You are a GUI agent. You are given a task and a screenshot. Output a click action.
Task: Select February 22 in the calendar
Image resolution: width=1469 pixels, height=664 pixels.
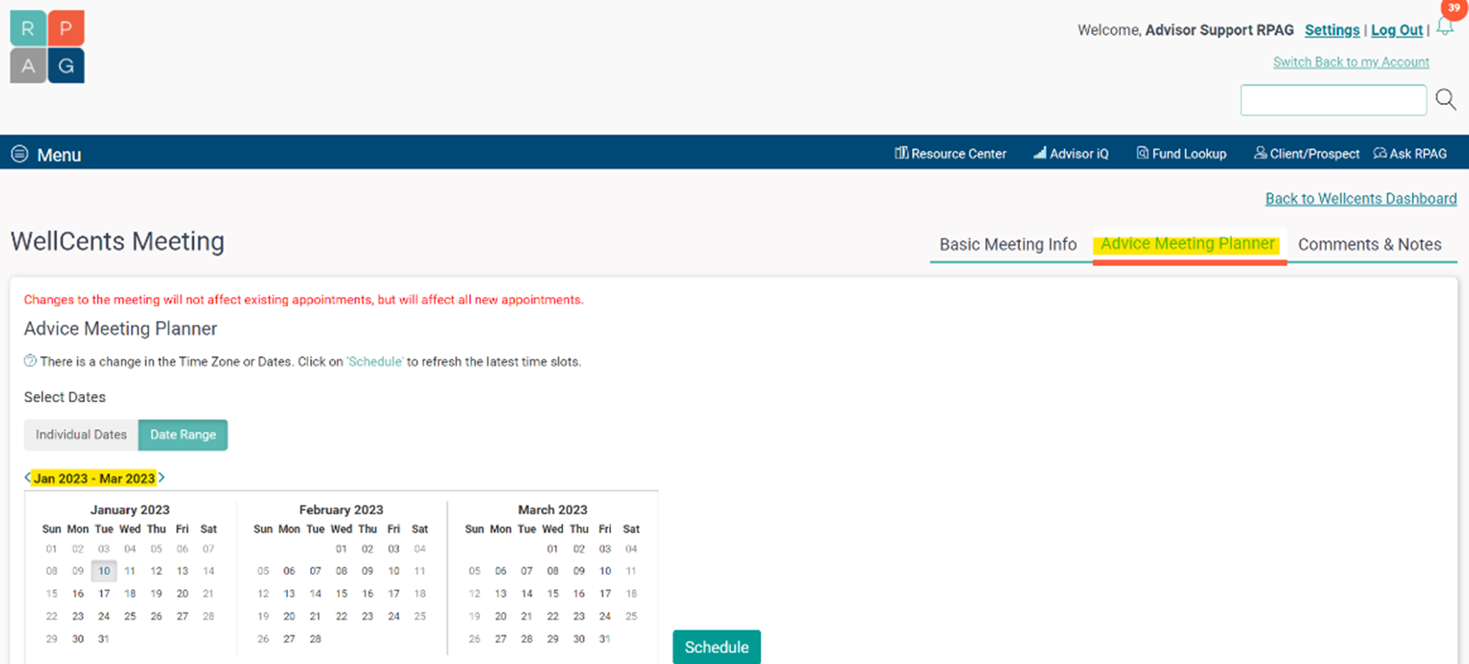coord(341,616)
